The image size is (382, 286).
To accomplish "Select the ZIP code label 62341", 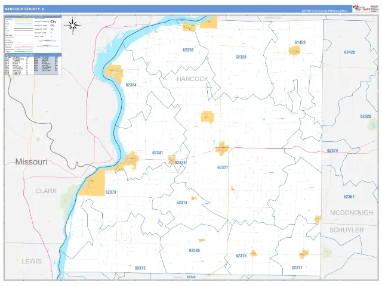I will point(158,153).
